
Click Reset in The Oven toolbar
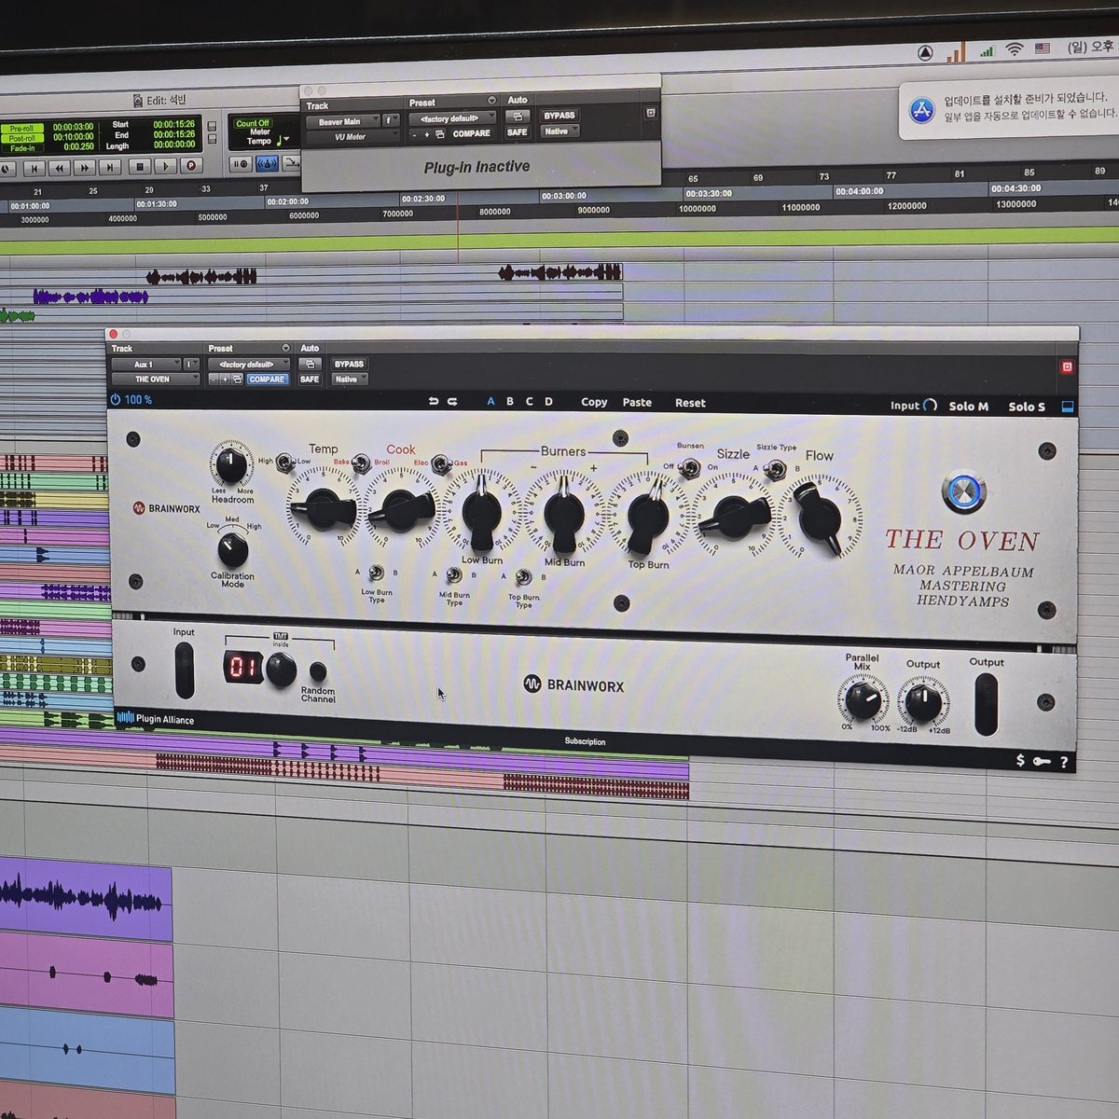(690, 403)
